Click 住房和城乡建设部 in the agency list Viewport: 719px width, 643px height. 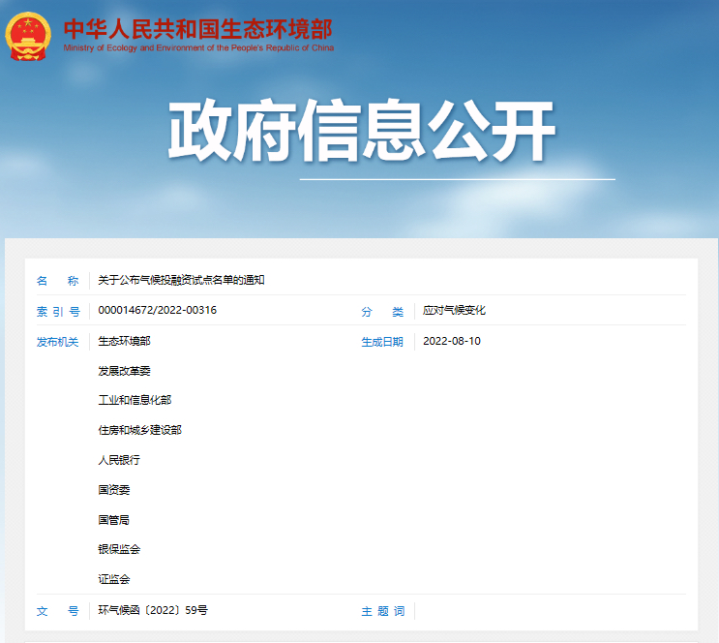[x=139, y=430]
